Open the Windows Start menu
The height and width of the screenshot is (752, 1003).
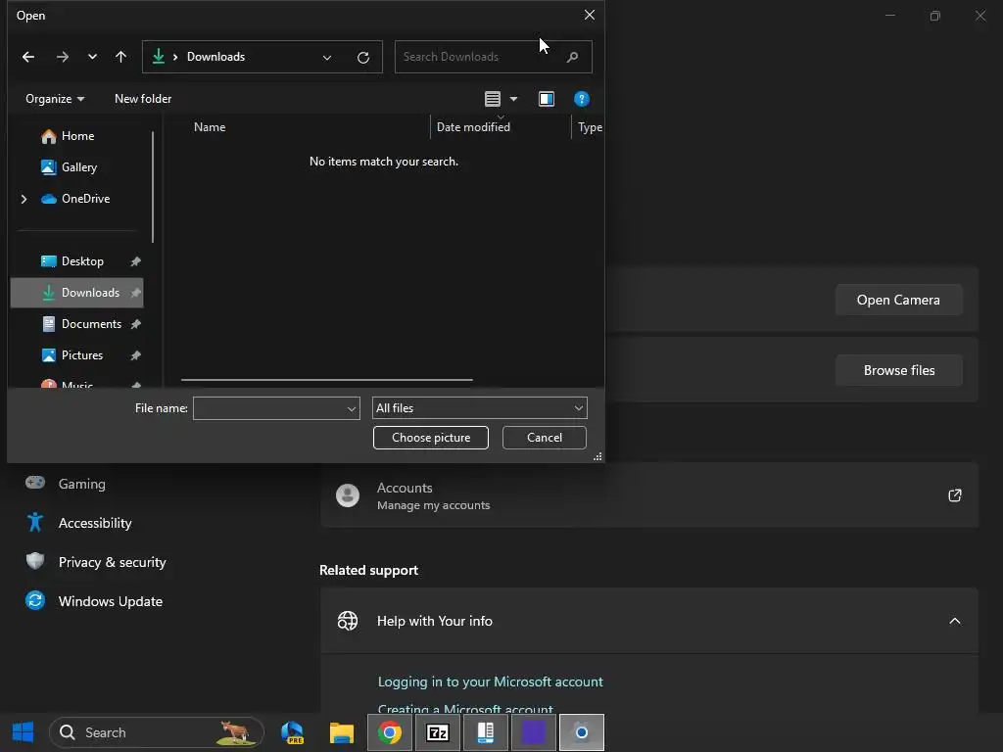click(24, 732)
